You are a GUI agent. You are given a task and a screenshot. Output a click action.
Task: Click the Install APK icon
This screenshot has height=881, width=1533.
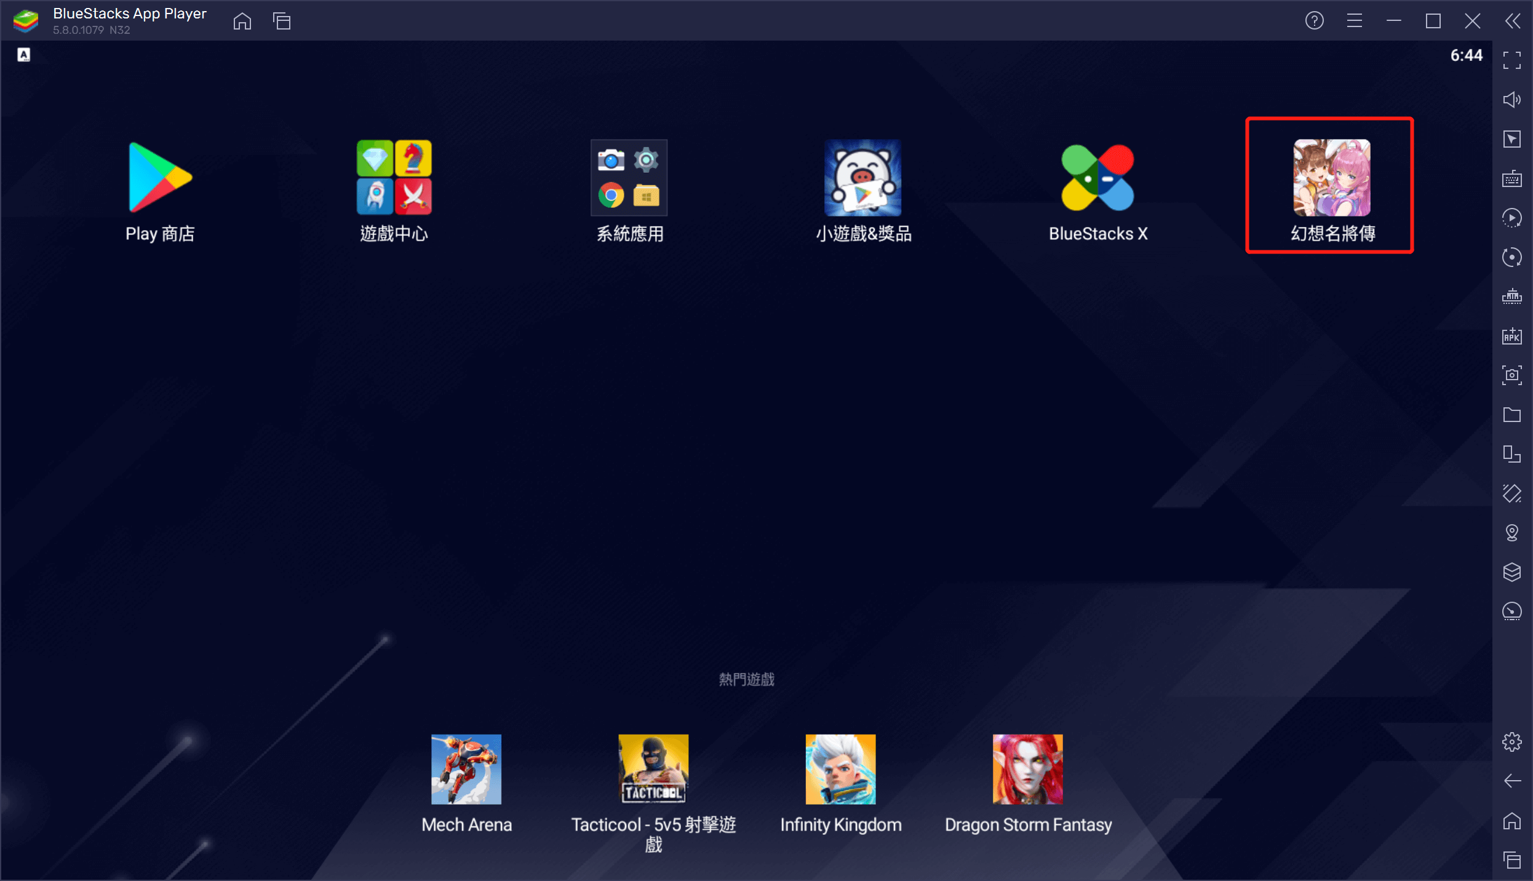click(x=1512, y=336)
